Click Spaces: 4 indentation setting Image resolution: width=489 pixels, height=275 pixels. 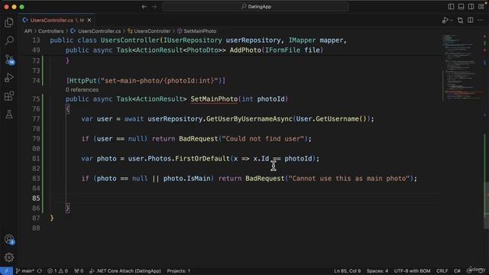click(377, 271)
